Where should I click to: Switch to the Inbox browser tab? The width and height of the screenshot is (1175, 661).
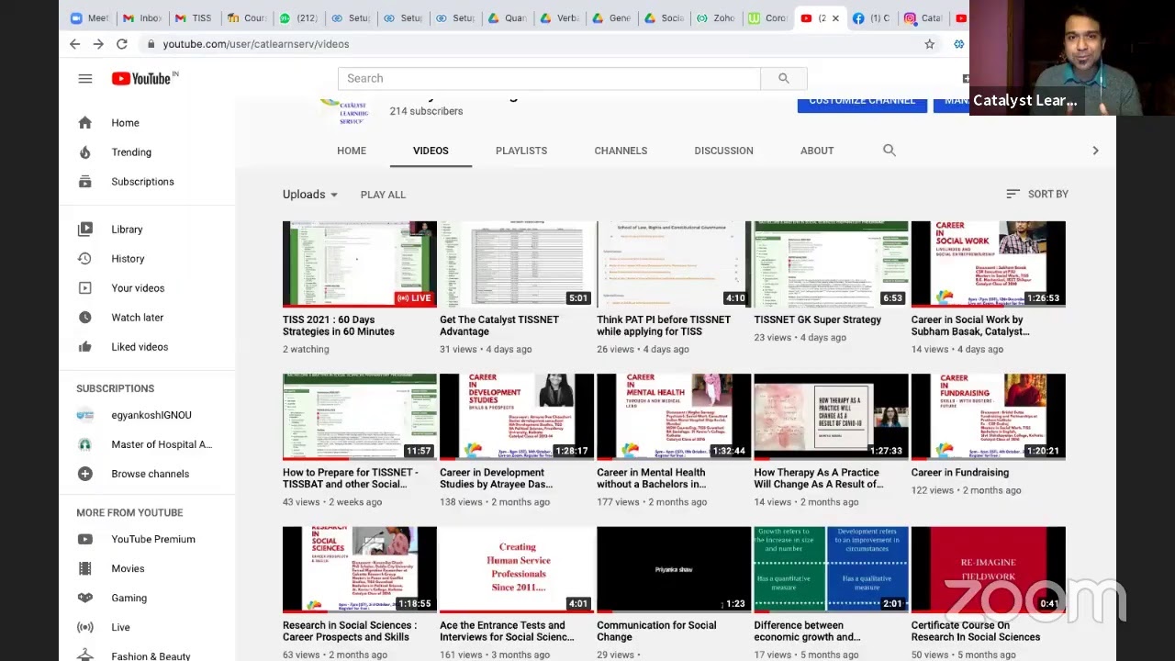142,18
